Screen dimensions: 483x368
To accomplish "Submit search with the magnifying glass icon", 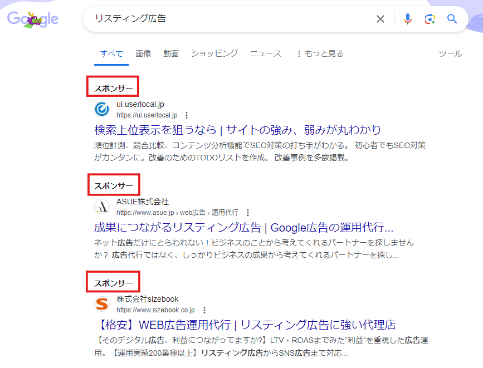I will point(452,19).
